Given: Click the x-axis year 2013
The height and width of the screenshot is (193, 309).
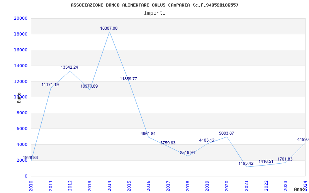Looking at the screenshot, I should (90, 186).
